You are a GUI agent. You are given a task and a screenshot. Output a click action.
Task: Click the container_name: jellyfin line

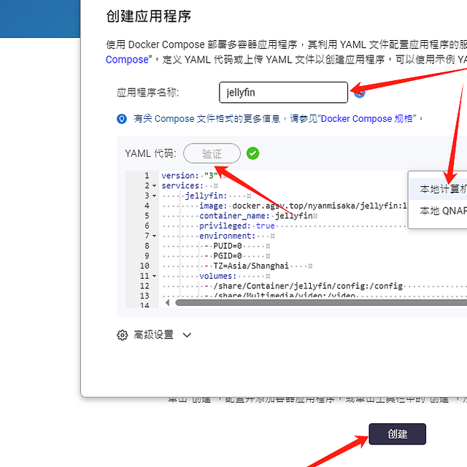click(256, 216)
